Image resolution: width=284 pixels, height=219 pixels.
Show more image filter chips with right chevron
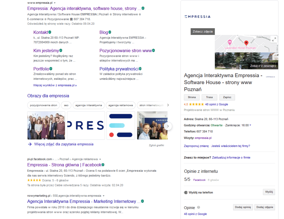tap(168, 105)
